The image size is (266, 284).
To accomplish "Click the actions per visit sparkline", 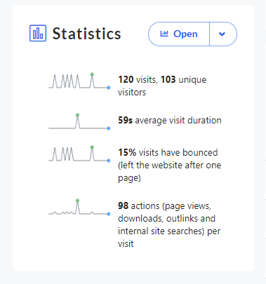I will tap(79, 208).
